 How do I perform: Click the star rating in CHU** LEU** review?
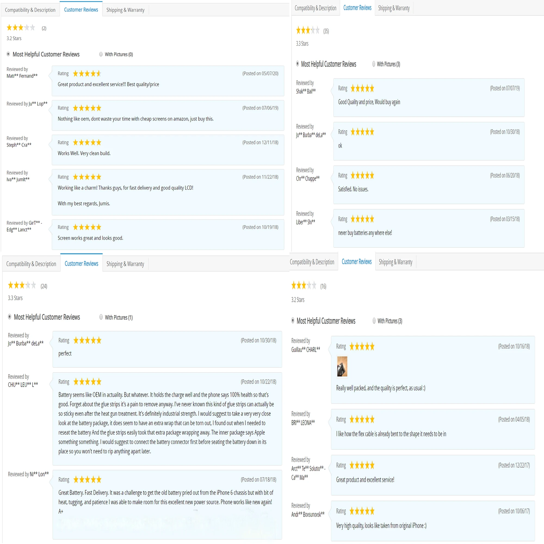[87, 382]
